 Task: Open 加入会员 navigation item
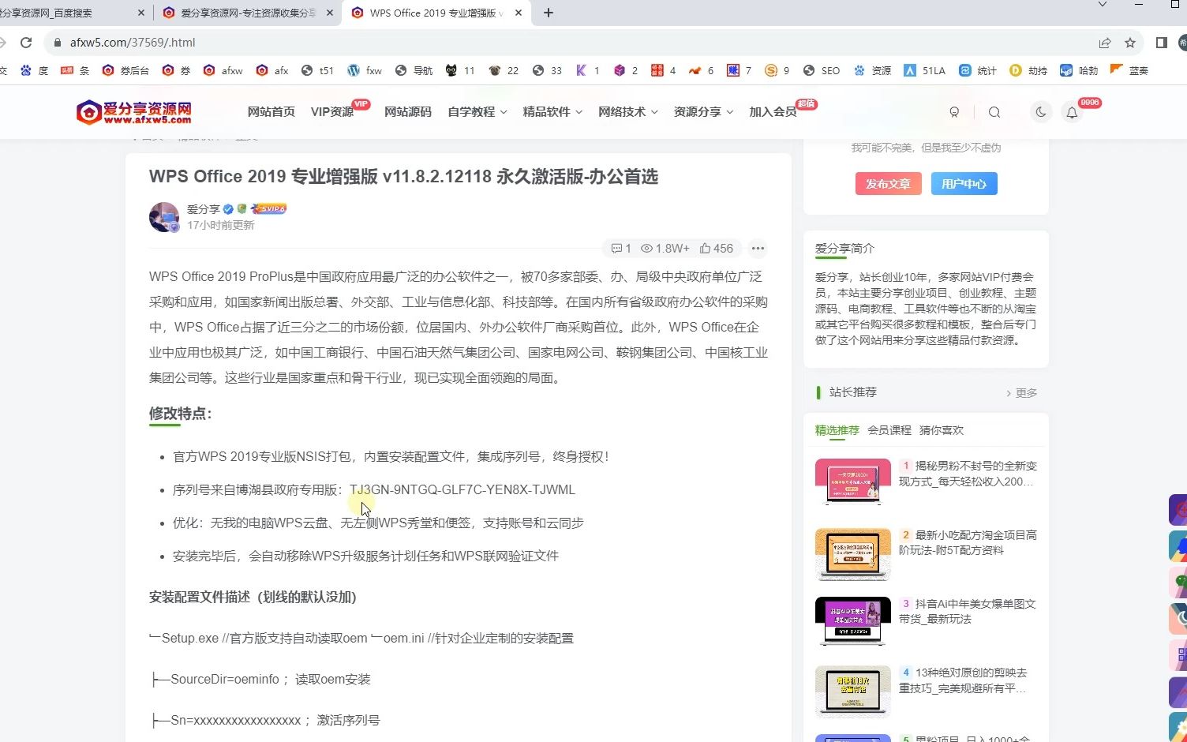tap(773, 112)
